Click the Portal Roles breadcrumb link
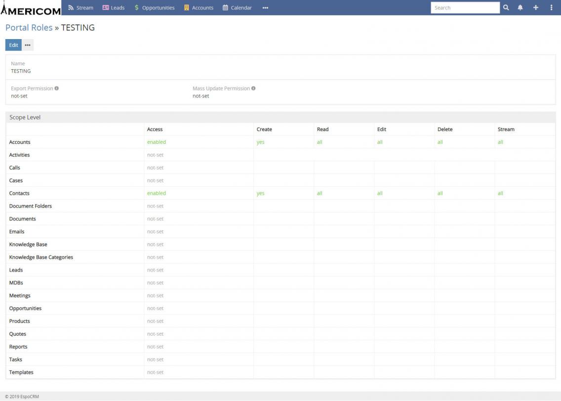The width and height of the screenshot is (561, 401). pyautogui.click(x=29, y=28)
